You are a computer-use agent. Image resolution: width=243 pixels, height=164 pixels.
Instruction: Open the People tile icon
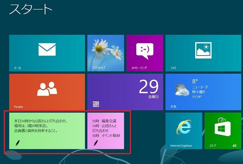[x=47, y=89]
